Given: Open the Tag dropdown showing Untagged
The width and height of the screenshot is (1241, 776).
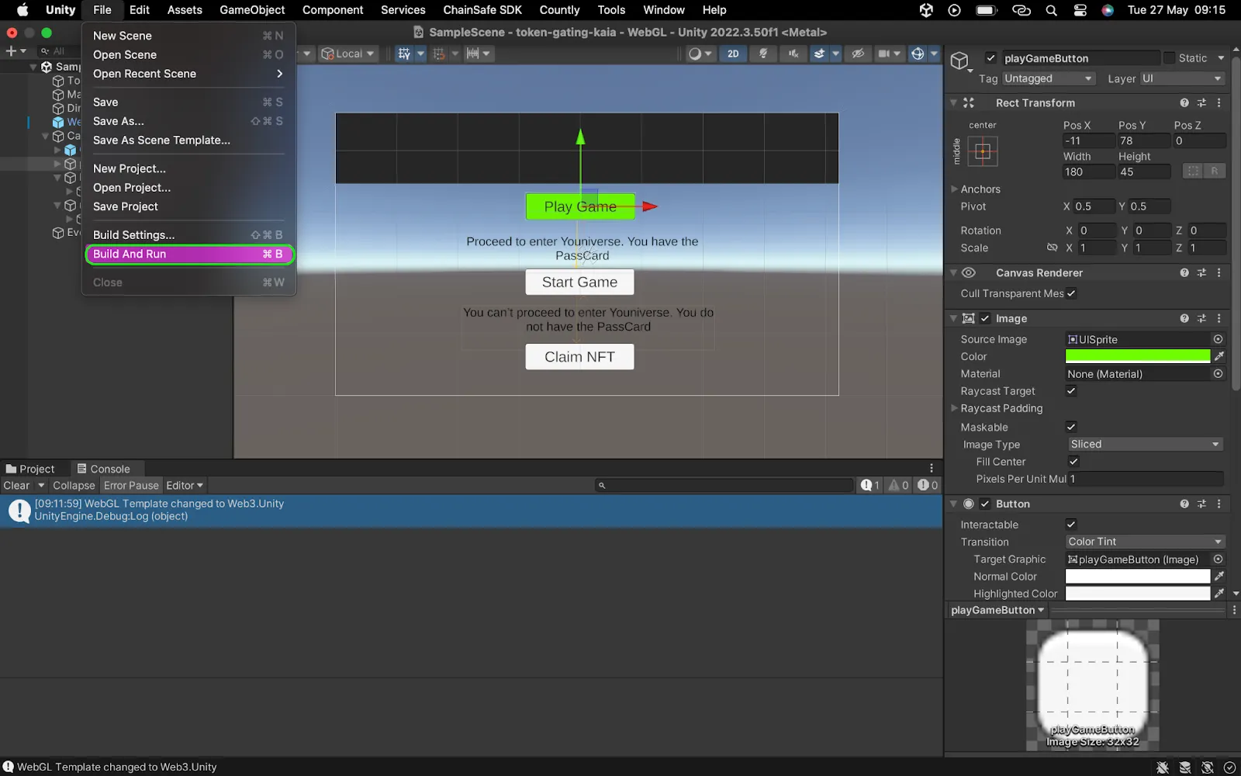Looking at the screenshot, I should [1047, 78].
